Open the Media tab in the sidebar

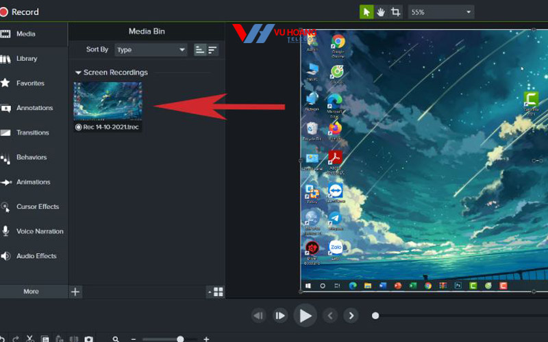coord(34,34)
